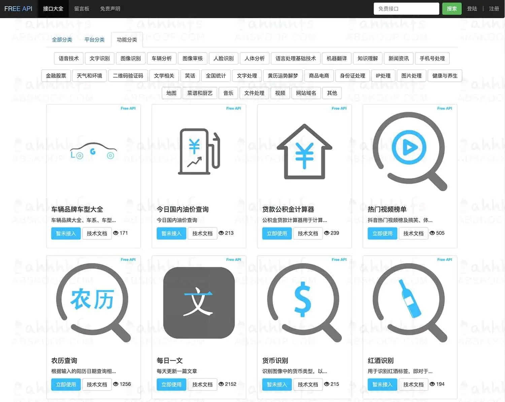Click the car brand logo icon
505x402 pixels.
pyautogui.click(x=93, y=151)
